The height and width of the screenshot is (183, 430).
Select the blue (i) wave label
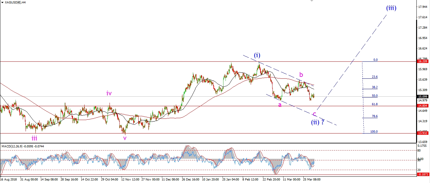(x=257, y=55)
